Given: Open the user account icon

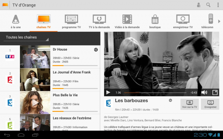Looking at the screenshot, I should coord(199,5).
